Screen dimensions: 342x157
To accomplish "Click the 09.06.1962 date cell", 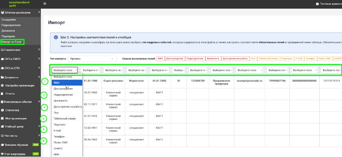I will point(90,140).
